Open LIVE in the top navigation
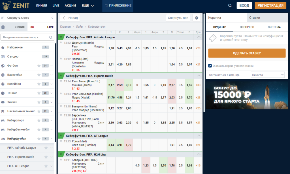 [56, 6]
